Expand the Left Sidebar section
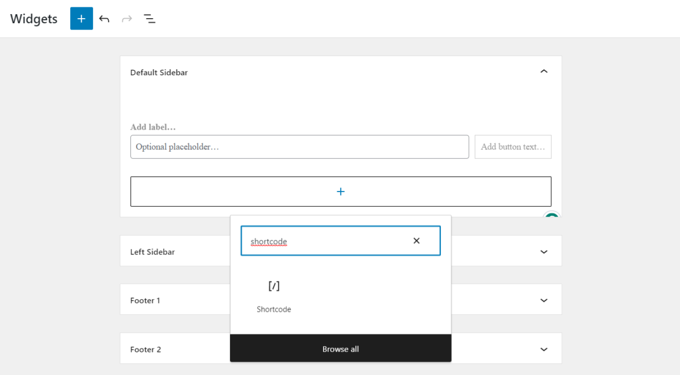Viewport: 680px width, 375px height. (x=543, y=251)
